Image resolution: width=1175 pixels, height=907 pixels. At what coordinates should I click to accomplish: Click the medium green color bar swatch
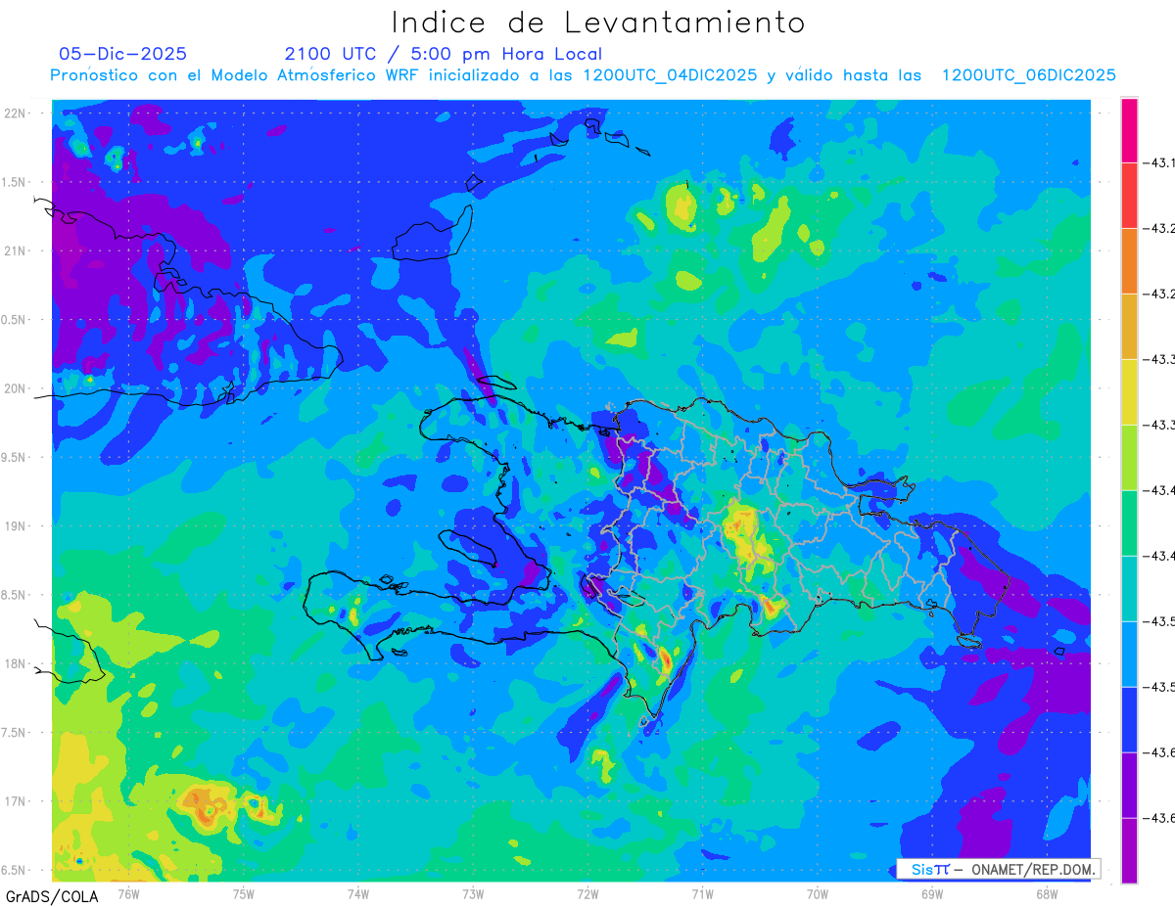[1129, 523]
